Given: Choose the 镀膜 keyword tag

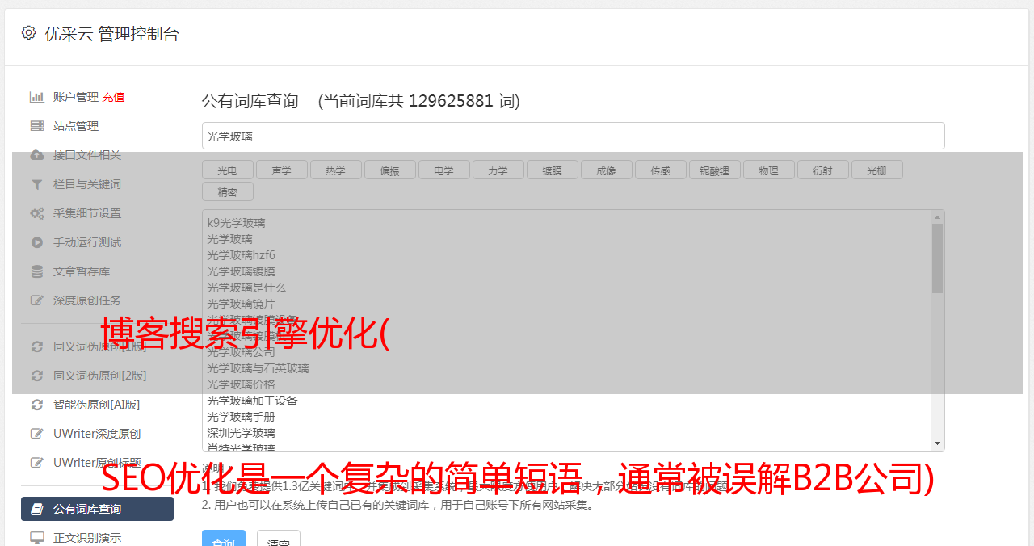Looking at the screenshot, I should [x=552, y=170].
